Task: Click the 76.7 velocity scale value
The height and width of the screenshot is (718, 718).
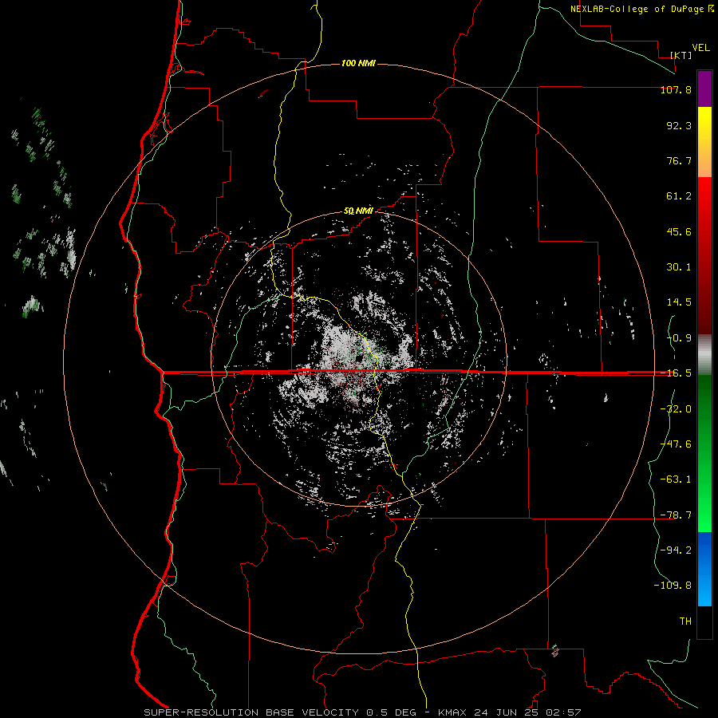Action: [679, 160]
